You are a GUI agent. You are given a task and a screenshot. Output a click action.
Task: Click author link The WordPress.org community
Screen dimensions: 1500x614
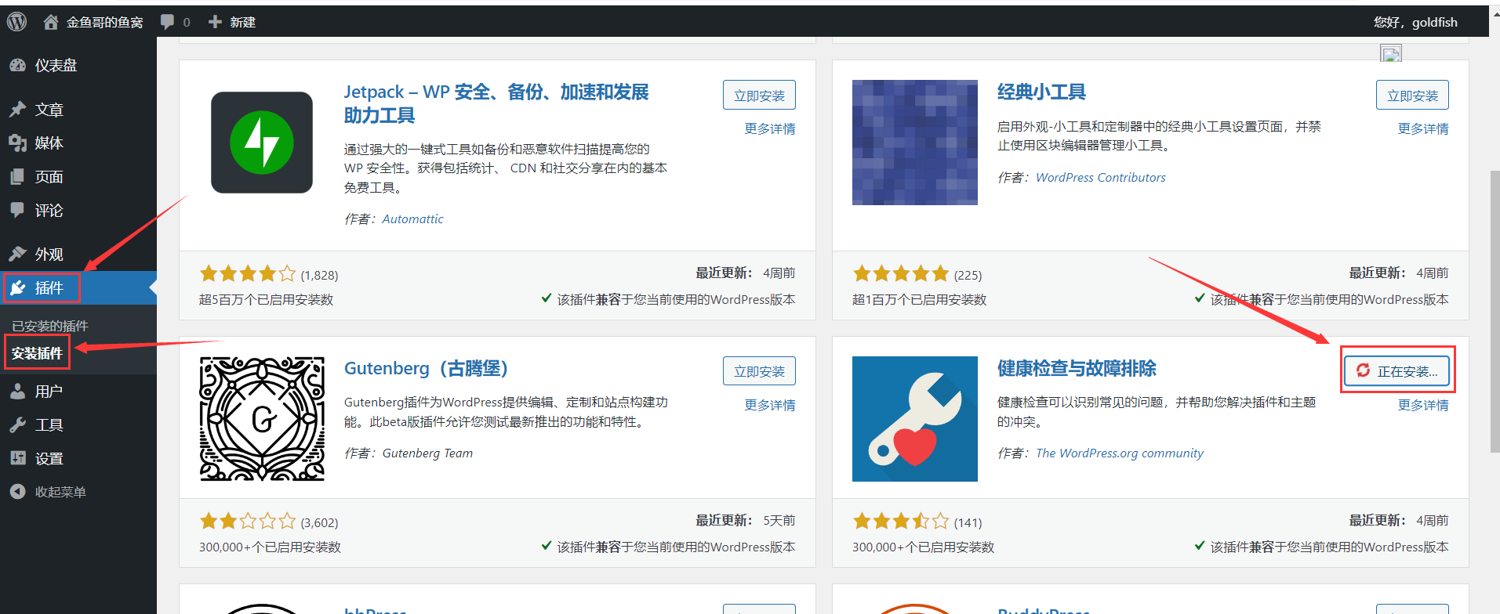[x=1120, y=453]
